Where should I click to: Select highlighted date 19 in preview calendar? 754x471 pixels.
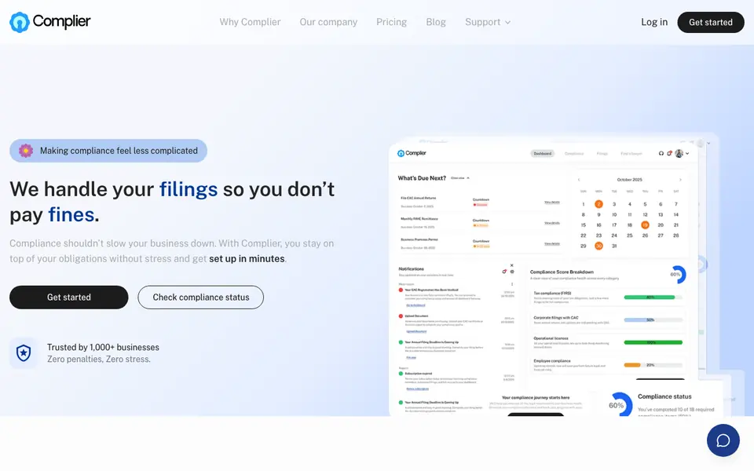pos(645,225)
